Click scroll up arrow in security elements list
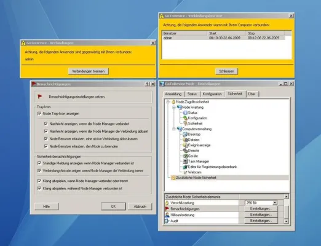The height and width of the screenshot is (246, 321). [x=286, y=197]
